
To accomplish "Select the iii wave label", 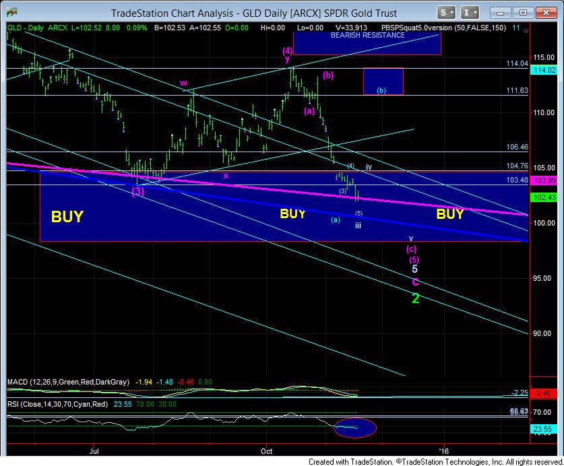I will click(358, 226).
